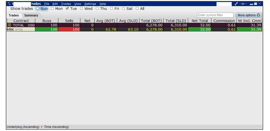The image size is (270, 131).
Task: Select the MRK NYSE contract row
Action: 21,29
